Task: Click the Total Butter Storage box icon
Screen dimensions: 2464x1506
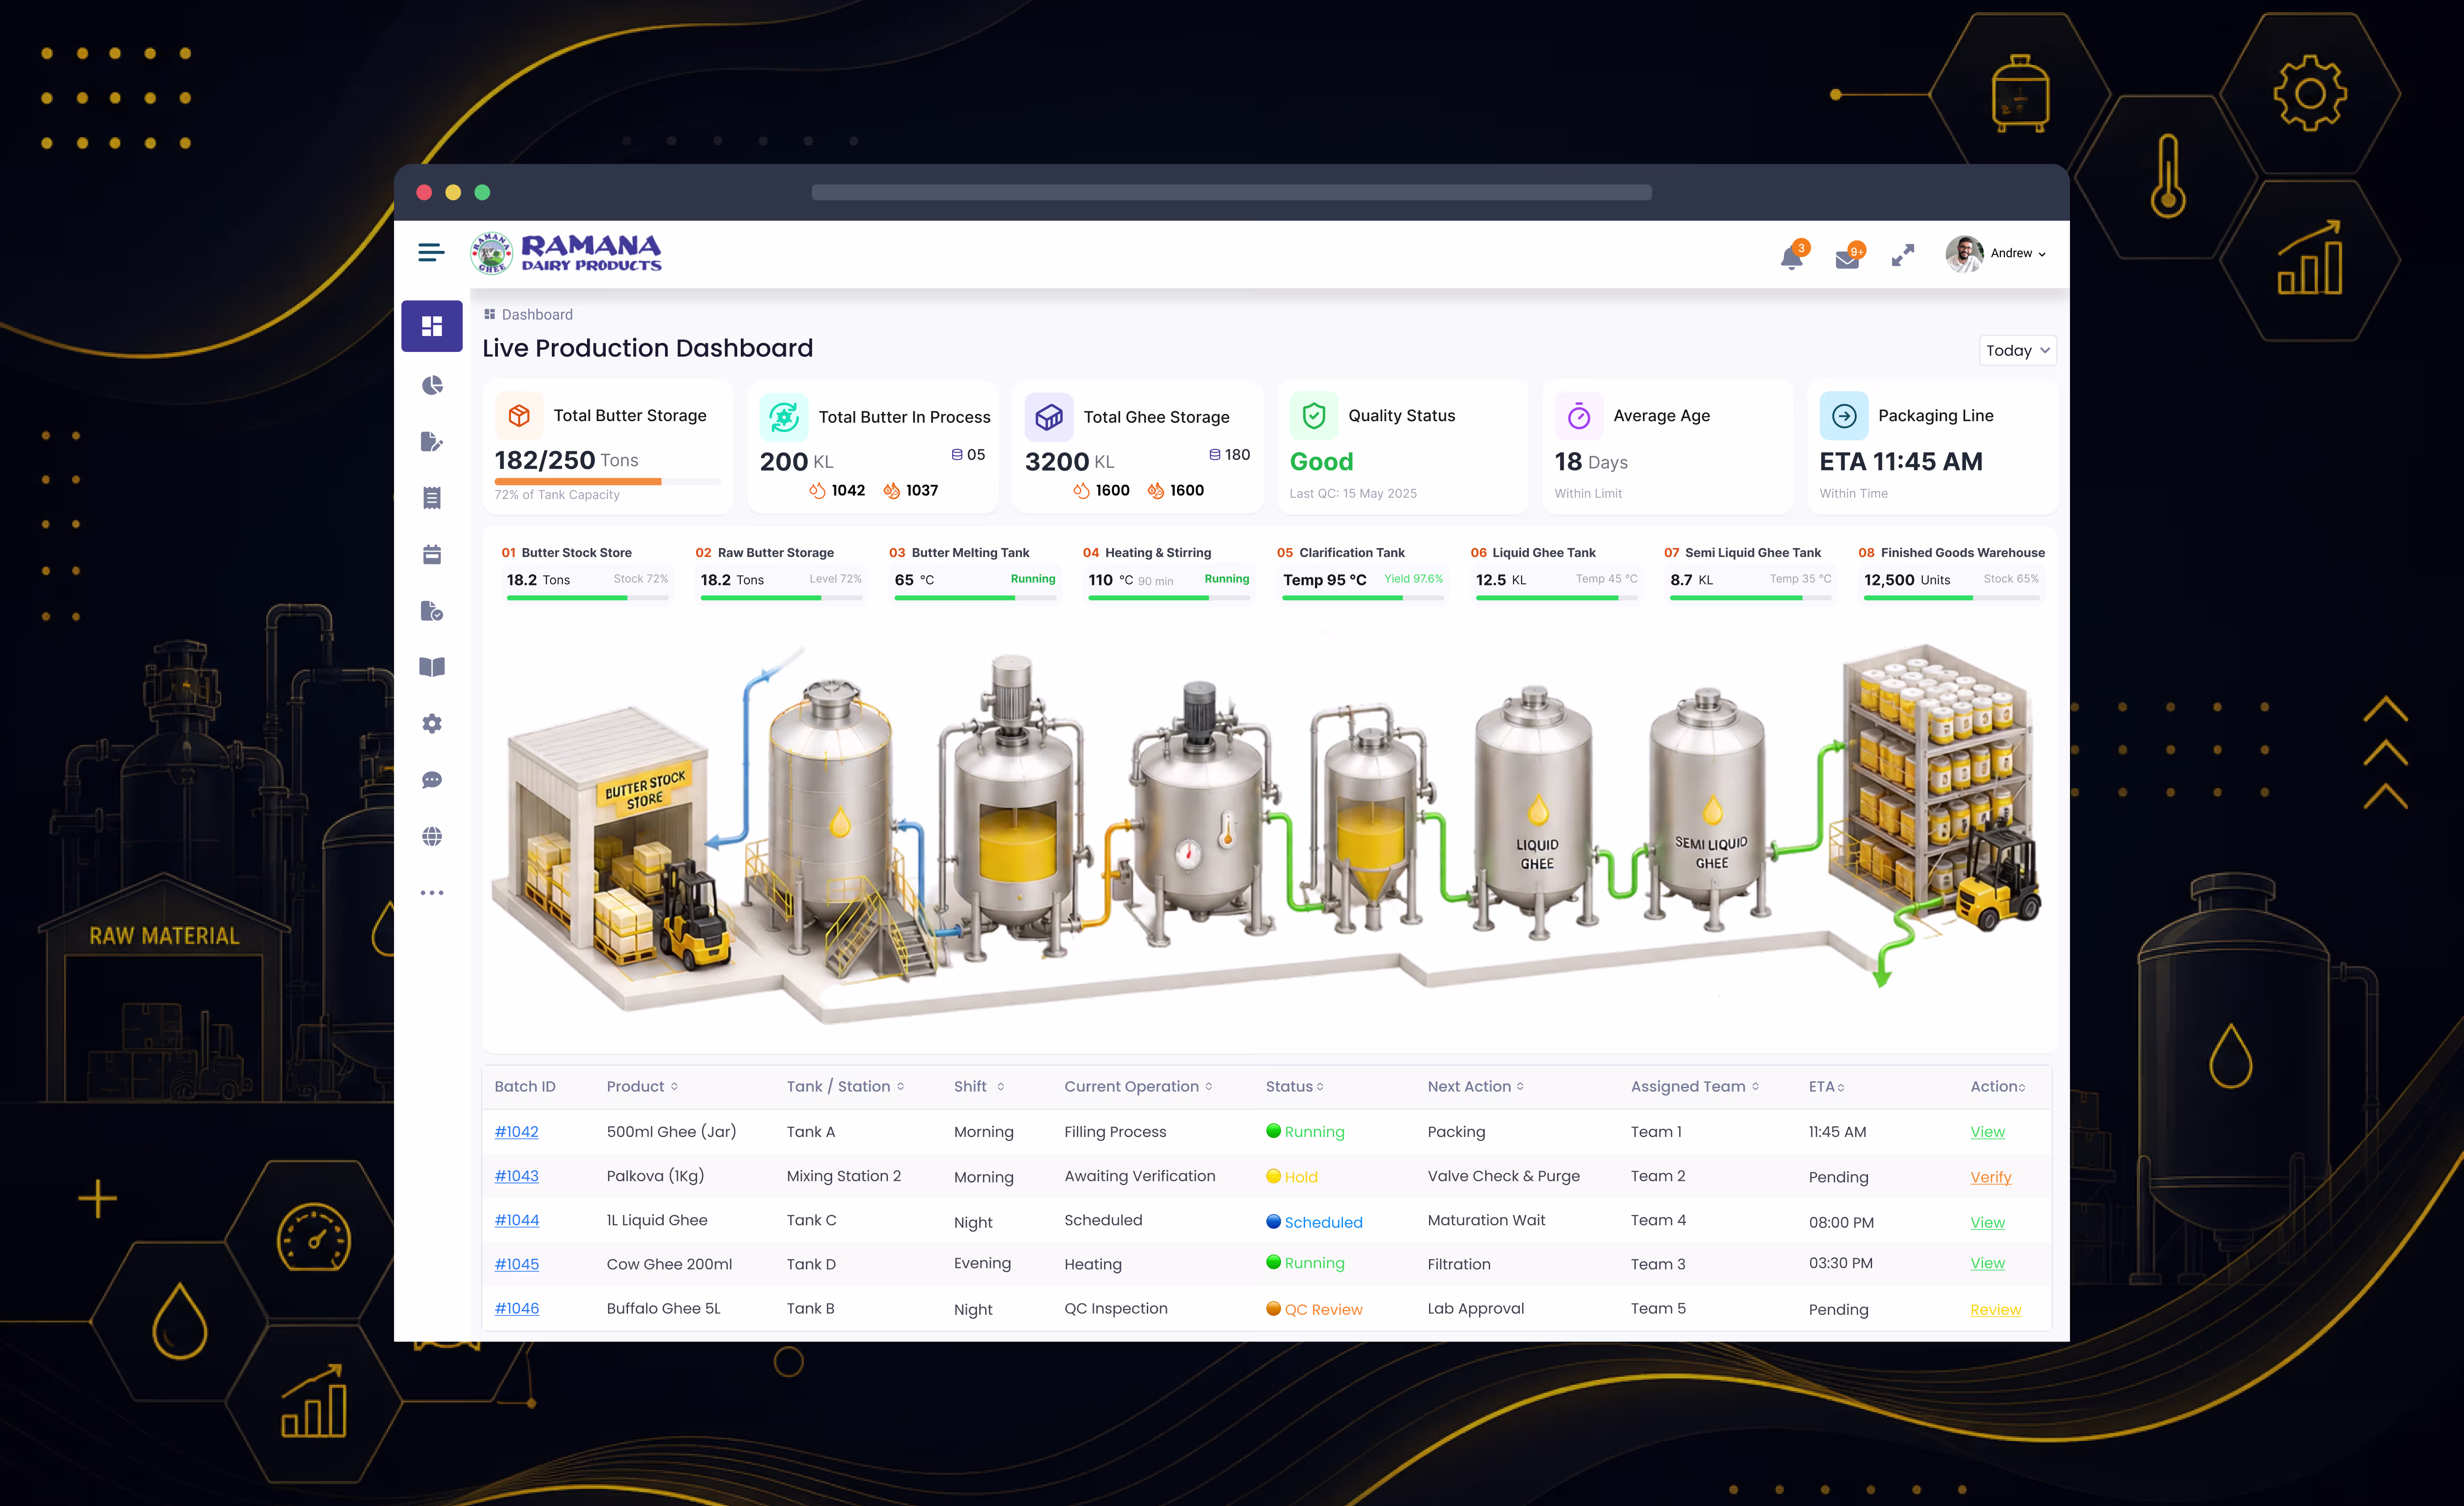Action: (x=519, y=416)
